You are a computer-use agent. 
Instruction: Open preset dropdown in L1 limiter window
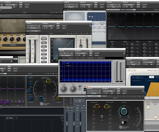109,91
